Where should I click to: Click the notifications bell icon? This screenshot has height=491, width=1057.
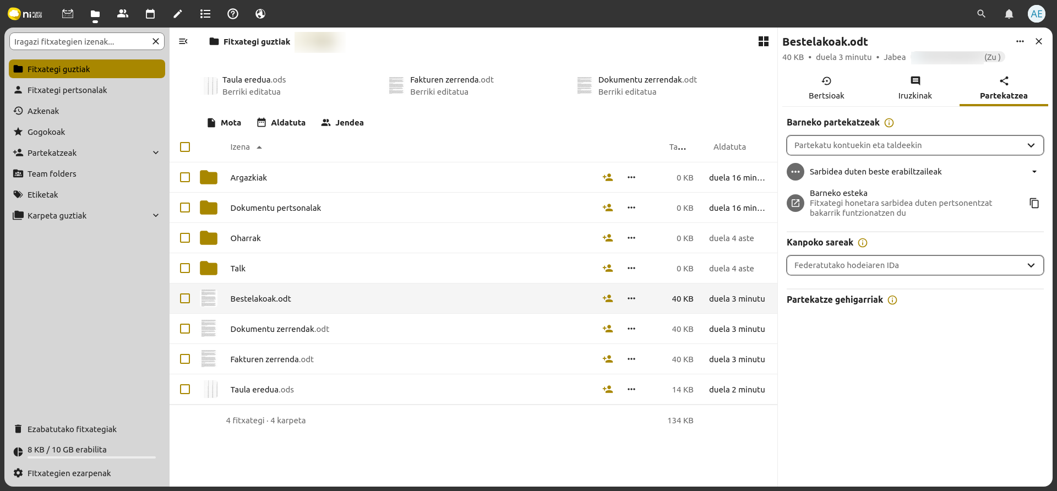(x=1009, y=14)
